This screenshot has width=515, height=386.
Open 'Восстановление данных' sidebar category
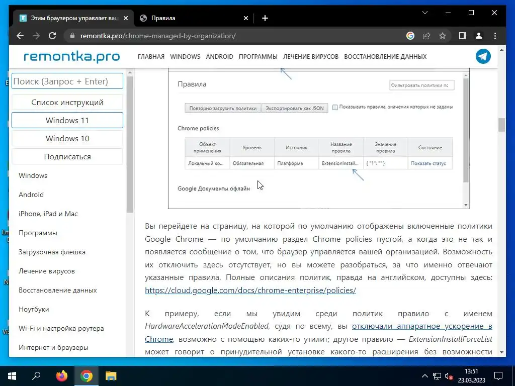tap(57, 290)
